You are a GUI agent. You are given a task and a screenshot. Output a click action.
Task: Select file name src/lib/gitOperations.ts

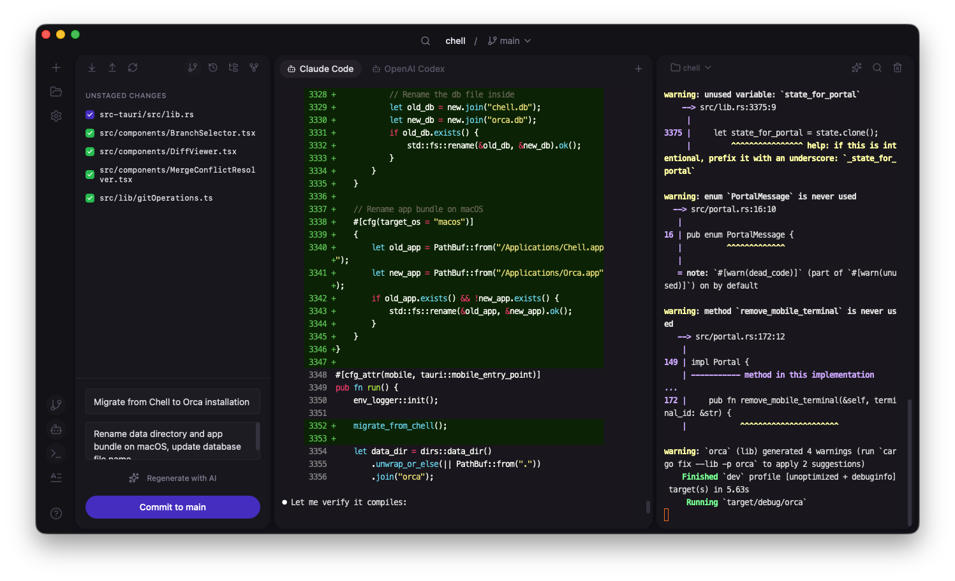156,198
